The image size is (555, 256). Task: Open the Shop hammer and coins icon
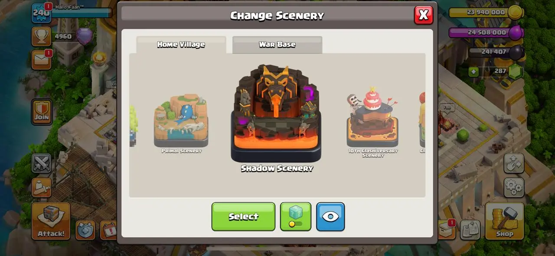coord(504,221)
